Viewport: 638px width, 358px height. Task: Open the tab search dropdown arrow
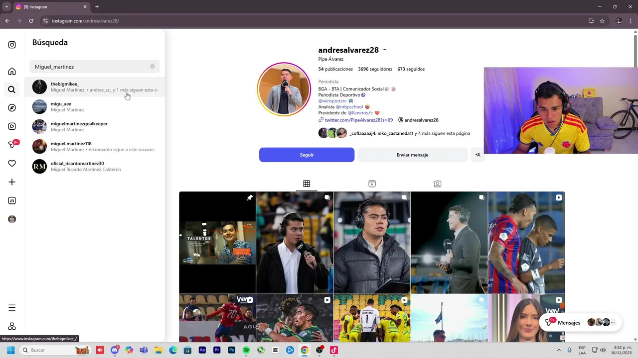tap(6, 7)
